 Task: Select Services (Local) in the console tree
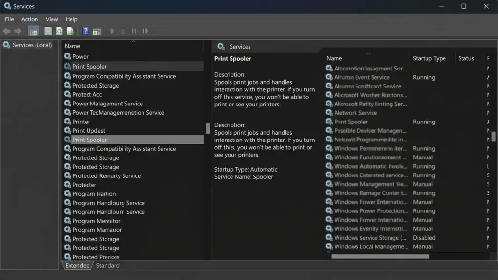click(28, 45)
